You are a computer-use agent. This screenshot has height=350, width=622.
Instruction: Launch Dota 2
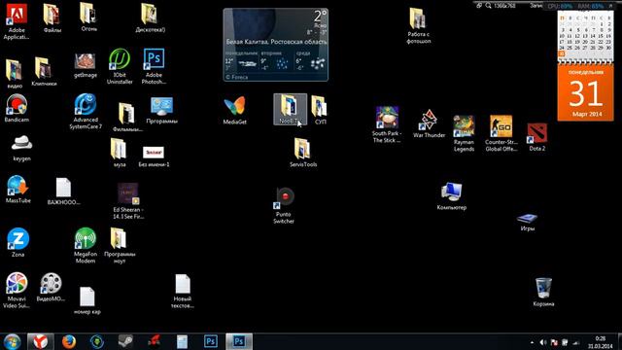tap(537, 137)
